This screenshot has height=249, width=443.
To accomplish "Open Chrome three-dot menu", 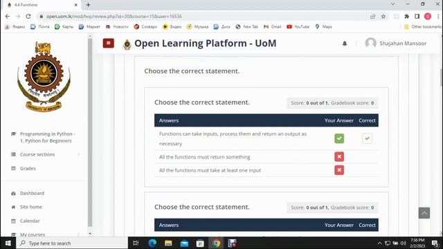I will [x=438, y=17].
